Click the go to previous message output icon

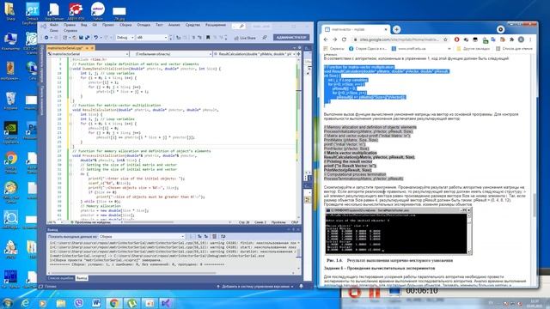(x=199, y=237)
